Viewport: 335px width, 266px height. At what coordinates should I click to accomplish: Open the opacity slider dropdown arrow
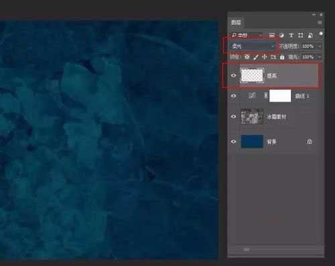pos(320,46)
